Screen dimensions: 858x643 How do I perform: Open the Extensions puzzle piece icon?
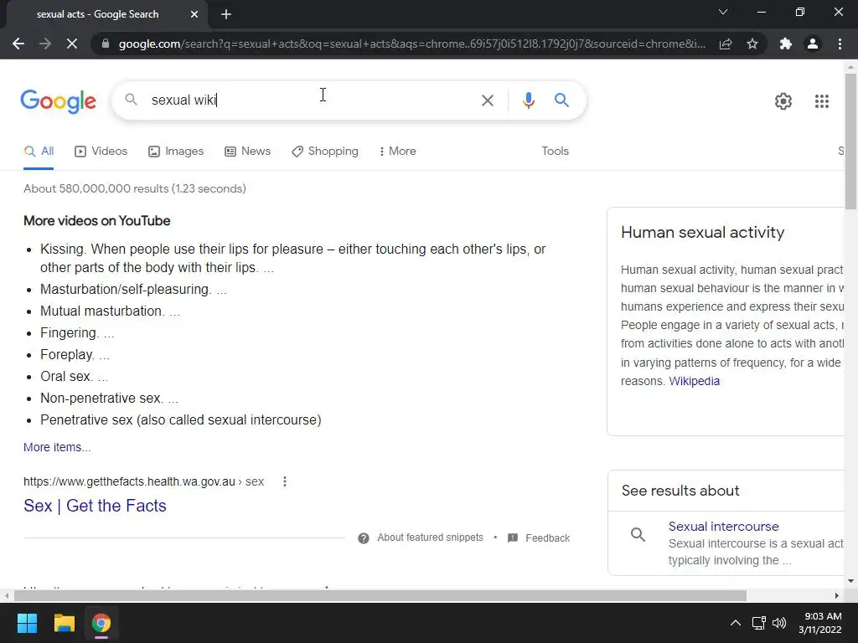pos(786,44)
